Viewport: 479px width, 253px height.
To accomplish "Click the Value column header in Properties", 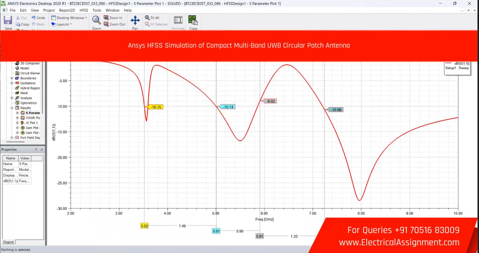I will pyautogui.click(x=25, y=158).
